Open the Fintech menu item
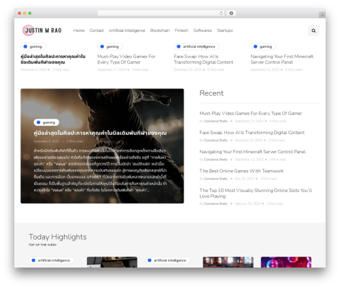Image resolution: width=340 pixels, height=288 pixels. tap(182, 31)
